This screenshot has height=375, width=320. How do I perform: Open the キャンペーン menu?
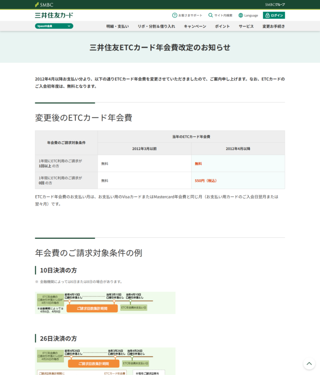(195, 26)
